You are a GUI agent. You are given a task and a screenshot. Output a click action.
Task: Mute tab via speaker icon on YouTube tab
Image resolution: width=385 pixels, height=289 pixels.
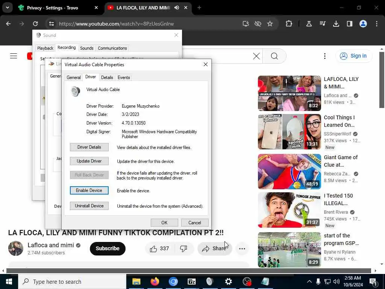coord(177,8)
